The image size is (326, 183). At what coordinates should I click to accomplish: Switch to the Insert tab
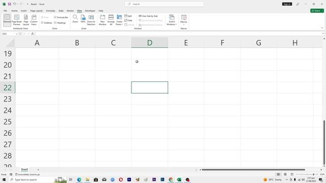pos(24,11)
